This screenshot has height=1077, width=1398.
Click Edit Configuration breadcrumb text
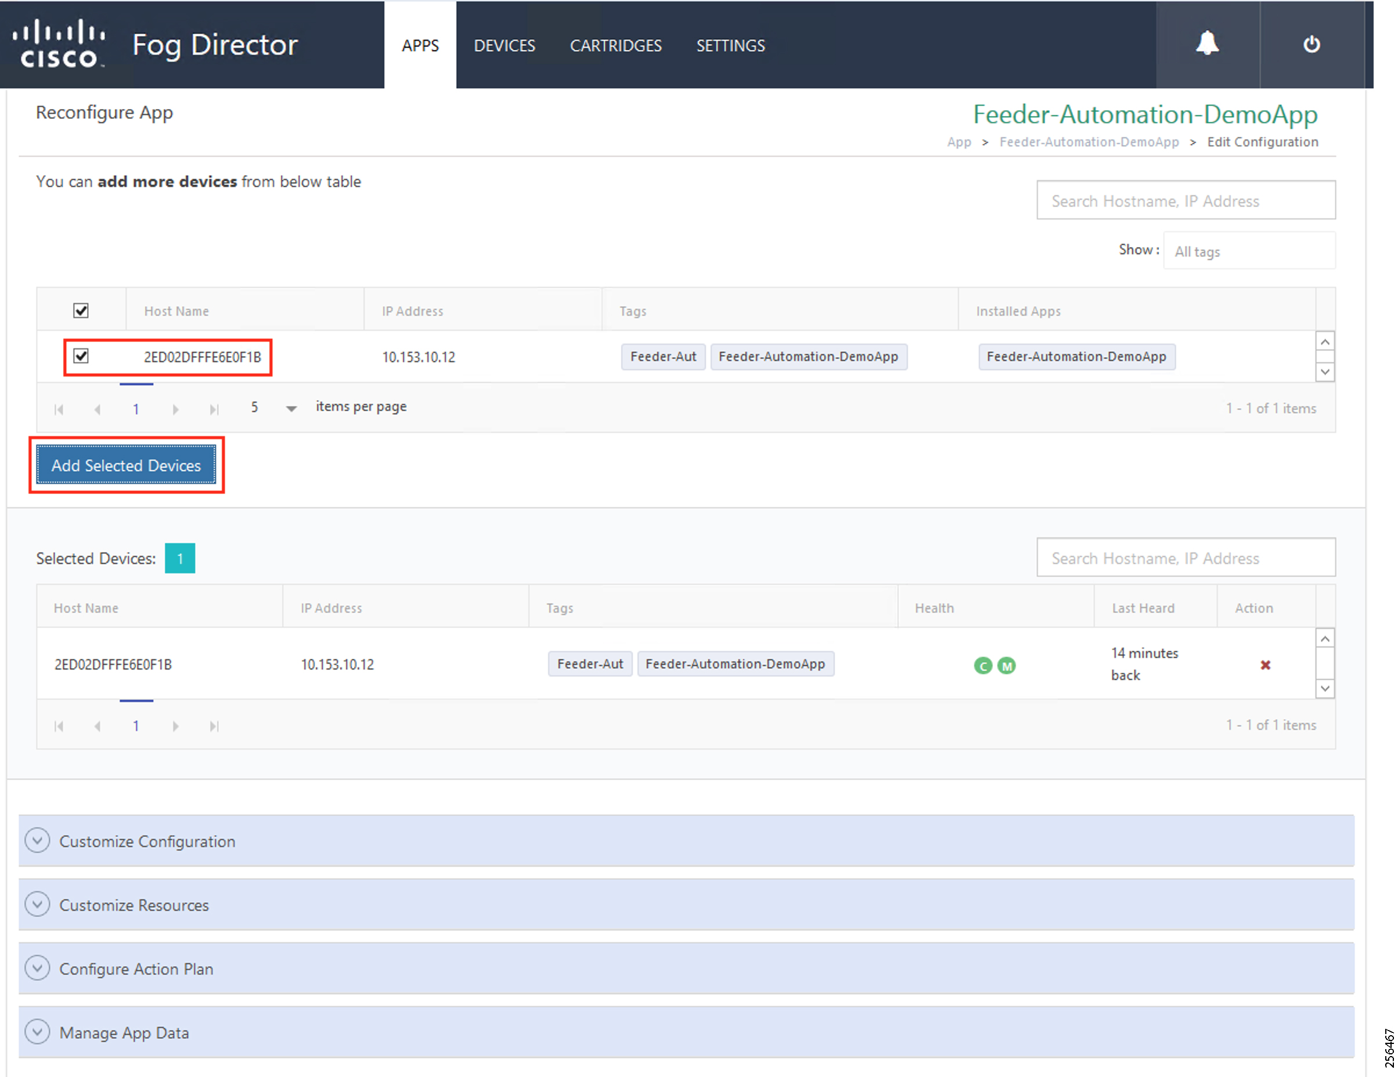tap(1262, 142)
